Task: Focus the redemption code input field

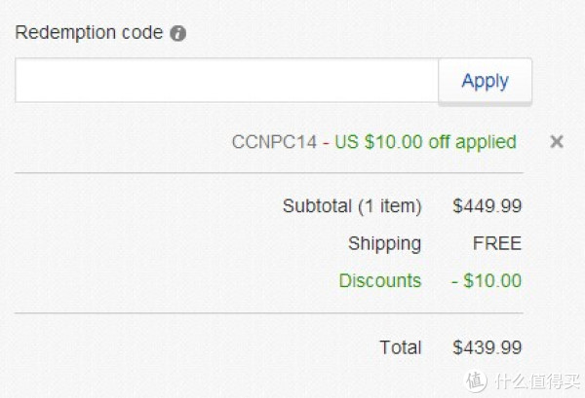Action: pos(227,81)
